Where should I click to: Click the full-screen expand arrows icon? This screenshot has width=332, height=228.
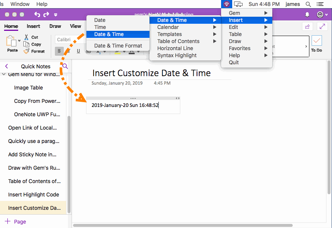322,26
